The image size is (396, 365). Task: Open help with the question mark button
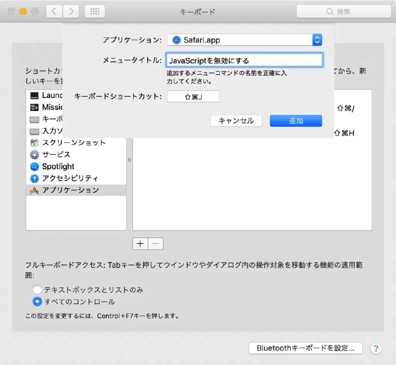(376, 348)
